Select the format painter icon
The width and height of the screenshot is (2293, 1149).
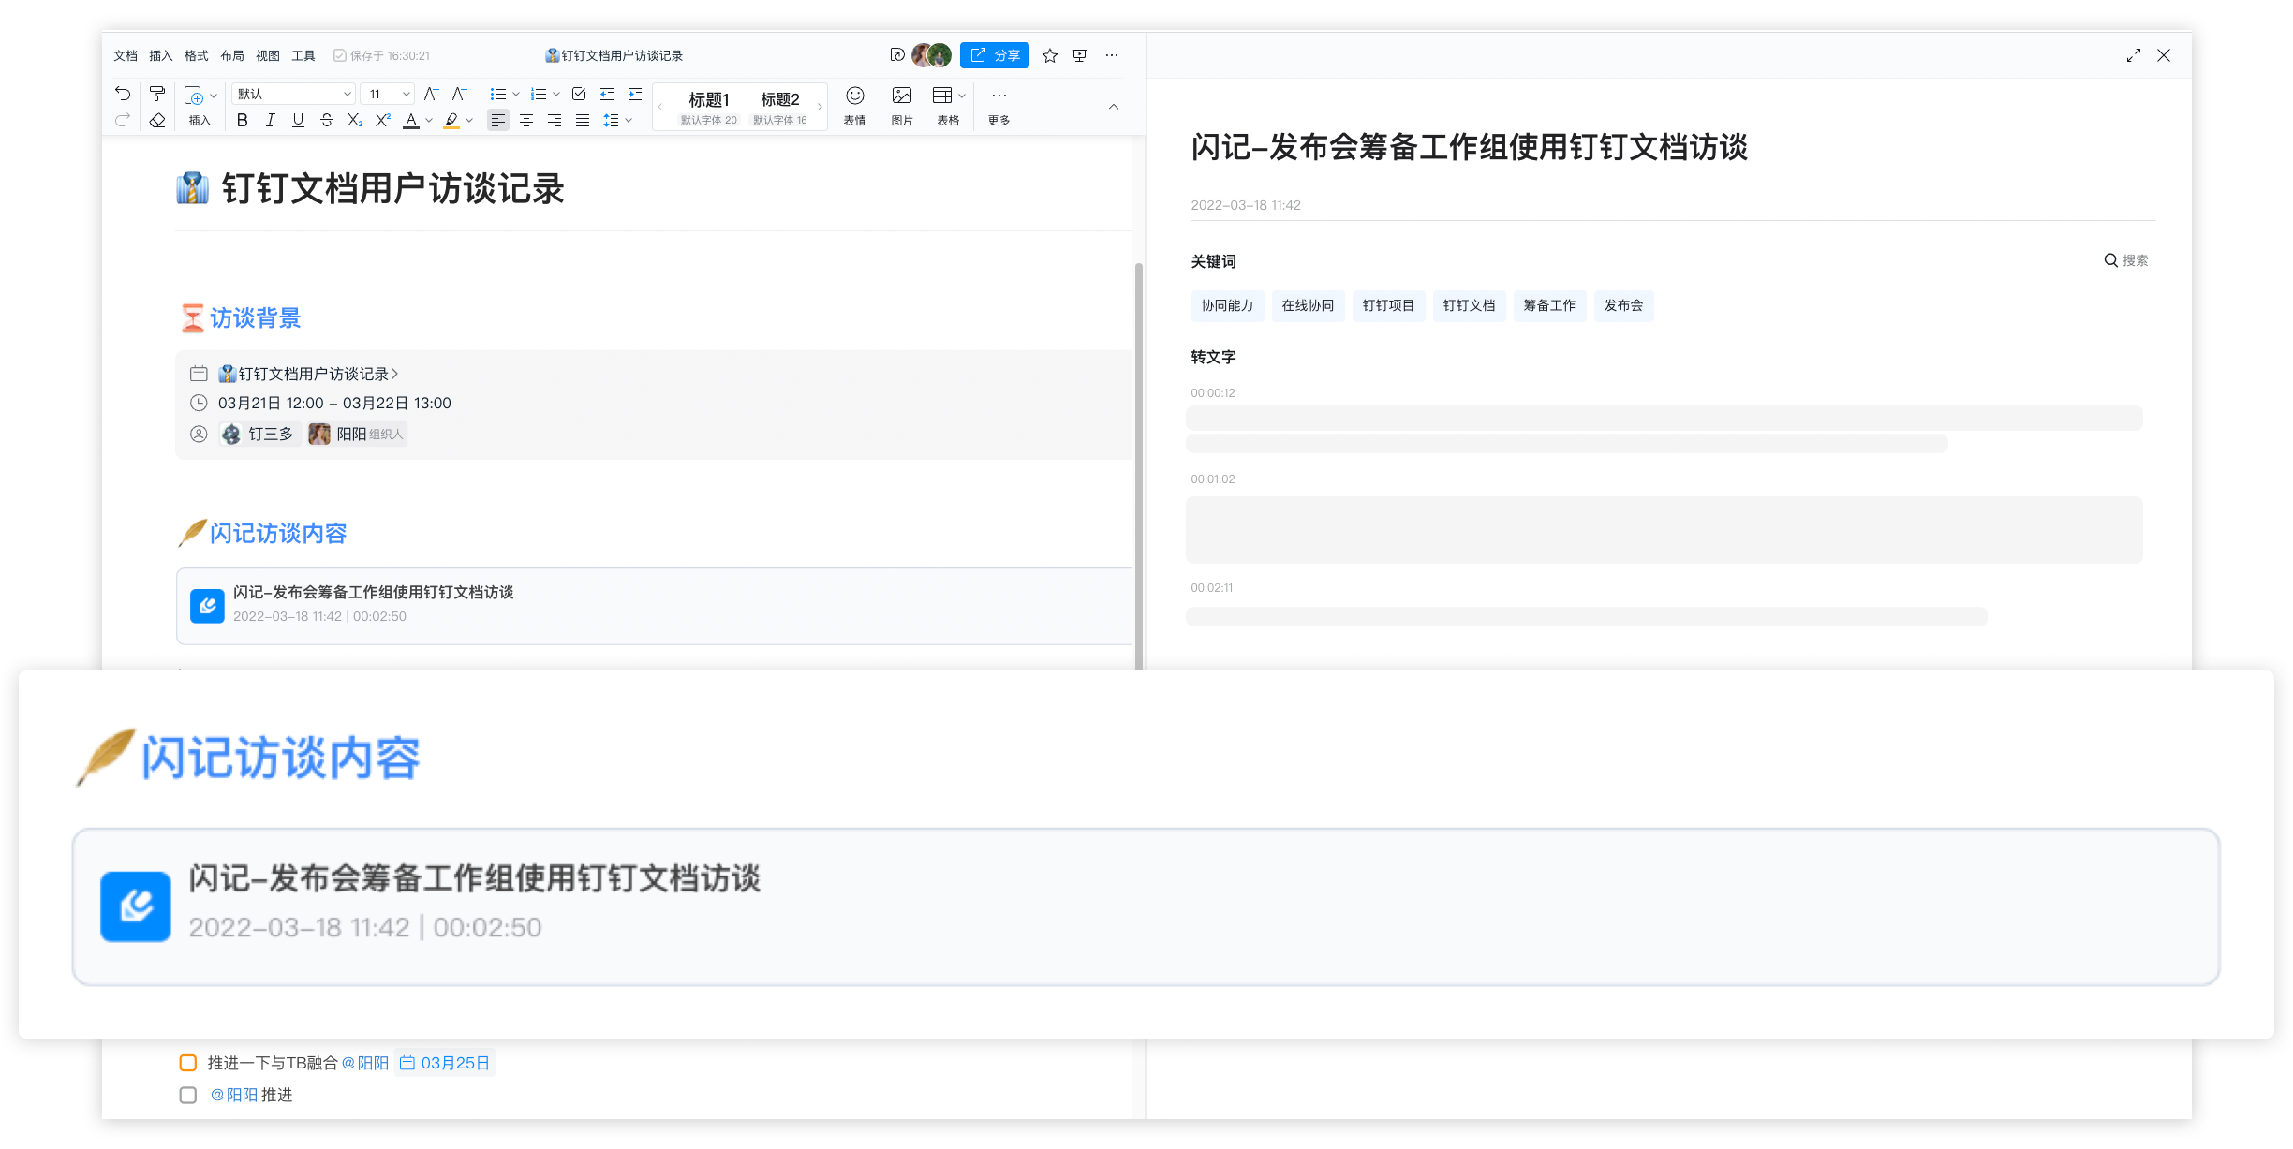coord(156,93)
